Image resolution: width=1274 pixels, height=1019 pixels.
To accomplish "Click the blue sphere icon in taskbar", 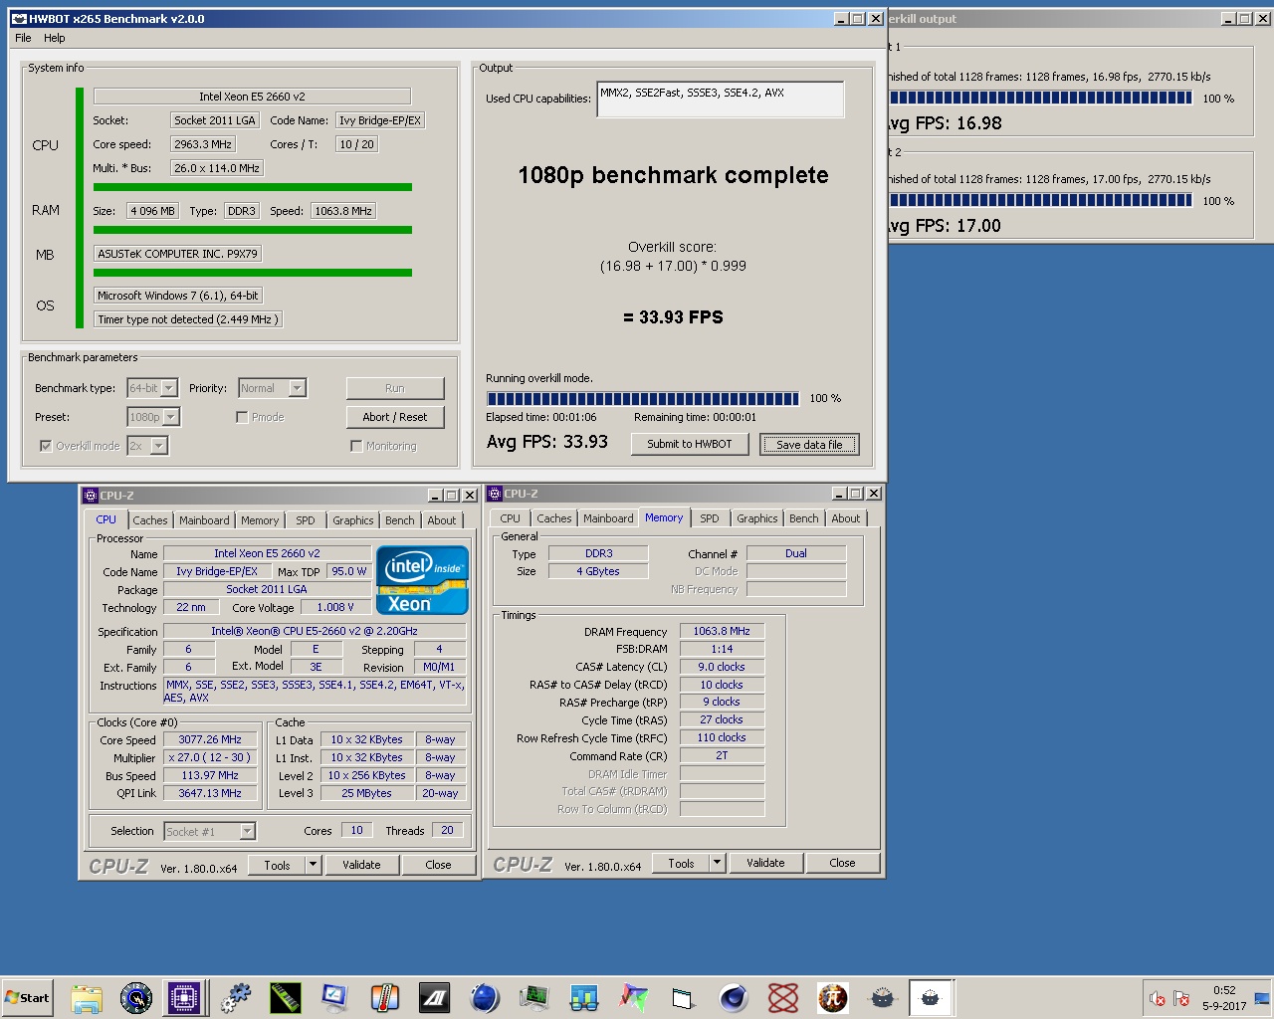I will click(485, 997).
